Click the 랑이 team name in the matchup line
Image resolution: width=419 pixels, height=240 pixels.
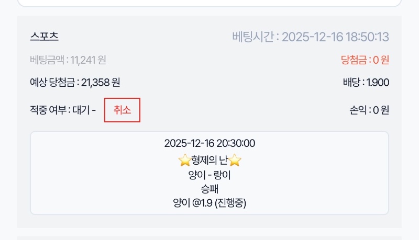tap(223, 175)
